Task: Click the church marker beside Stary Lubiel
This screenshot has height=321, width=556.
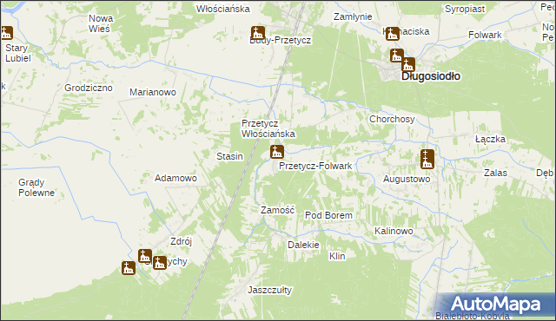Action: tap(6, 33)
